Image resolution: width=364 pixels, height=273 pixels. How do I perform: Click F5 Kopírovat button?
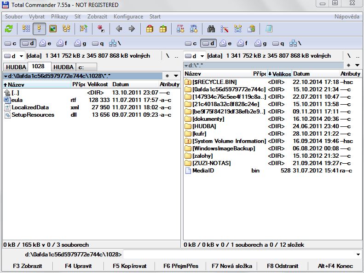[129, 266]
